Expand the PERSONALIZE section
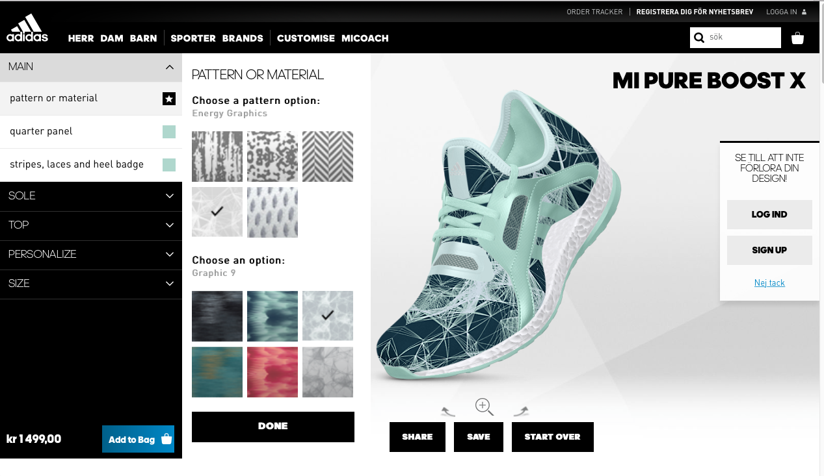 (x=91, y=255)
